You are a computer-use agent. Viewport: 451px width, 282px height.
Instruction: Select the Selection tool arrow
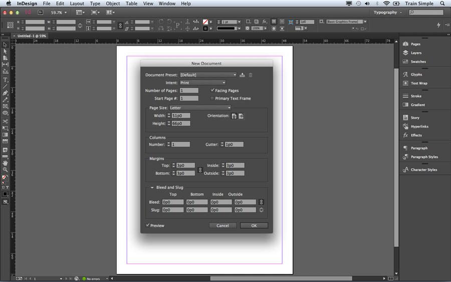click(x=5, y=45)
